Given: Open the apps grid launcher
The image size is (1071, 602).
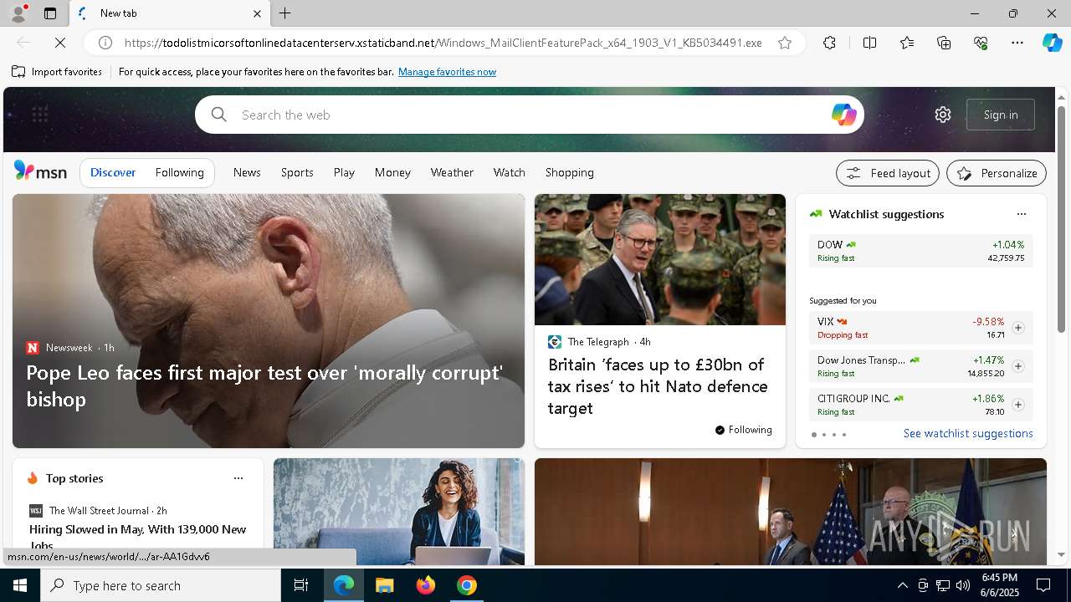Looking at the screenshot, I should point(39,115).
